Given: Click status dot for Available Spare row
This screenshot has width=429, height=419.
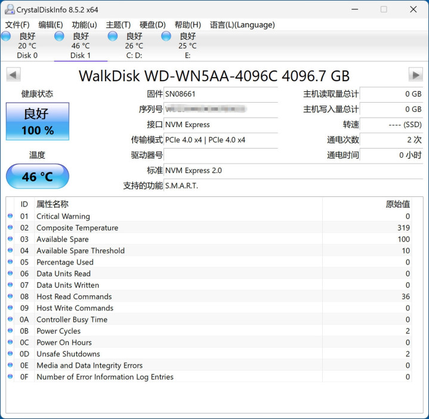Looking at the screenshot, I should click(10, 239).
